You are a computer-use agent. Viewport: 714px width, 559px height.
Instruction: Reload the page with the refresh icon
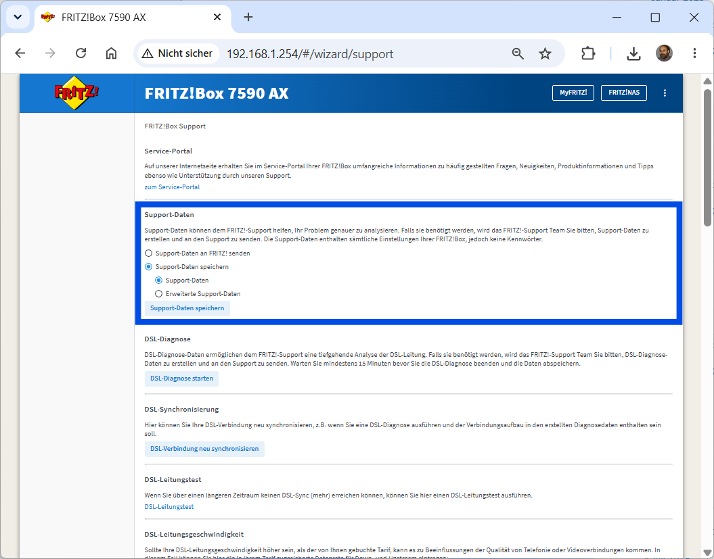coord(81,53)
